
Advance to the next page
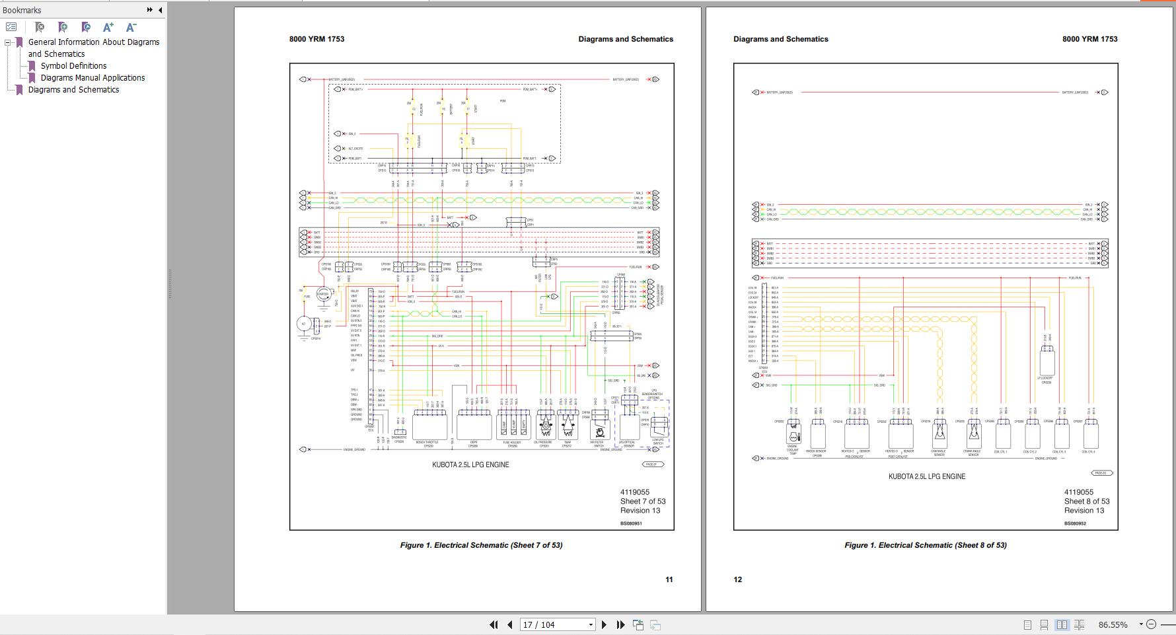point(603,624)
